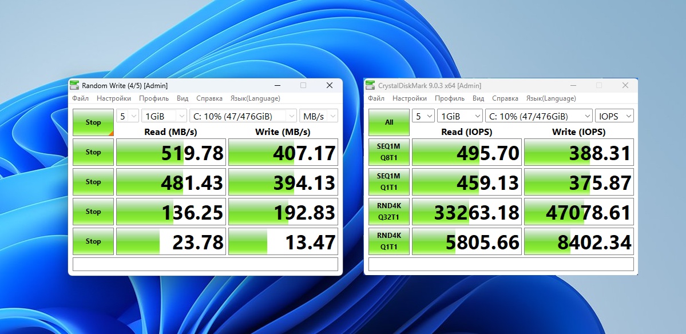This screenshot has height=334, width=686.
Task: Open Вид menu in CrystalDiskMark 9.0.3 window
Action: [x=478, y=98]
